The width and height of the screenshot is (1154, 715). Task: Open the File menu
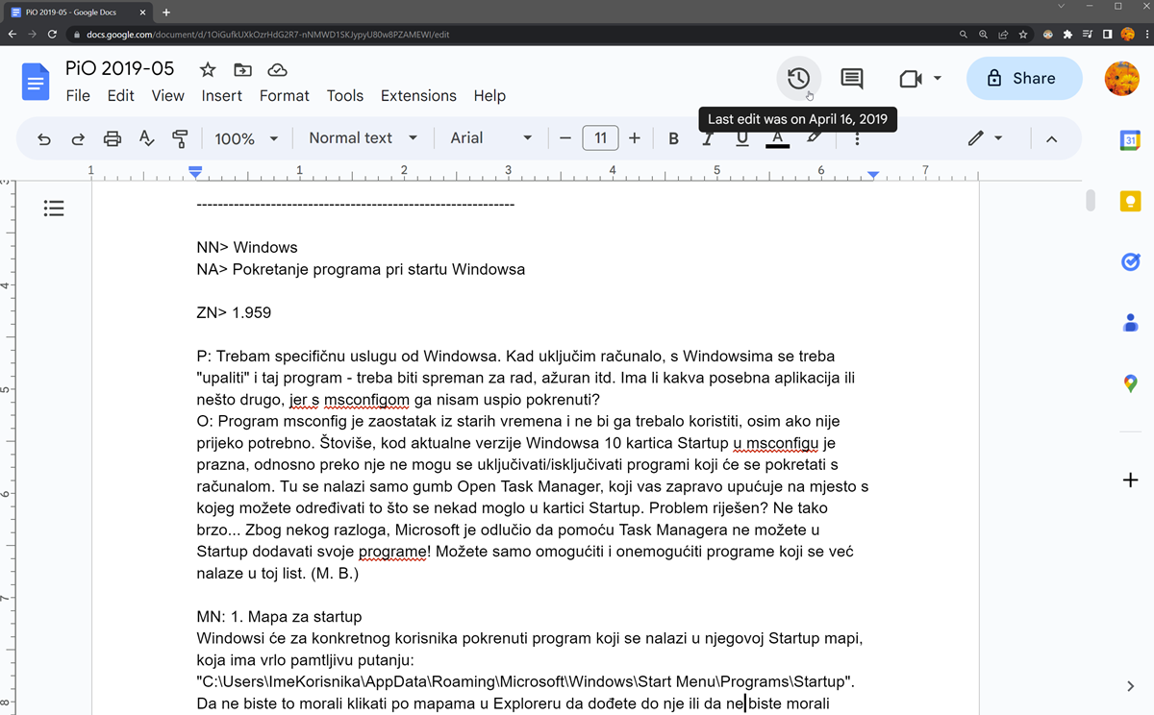(78, 96)
